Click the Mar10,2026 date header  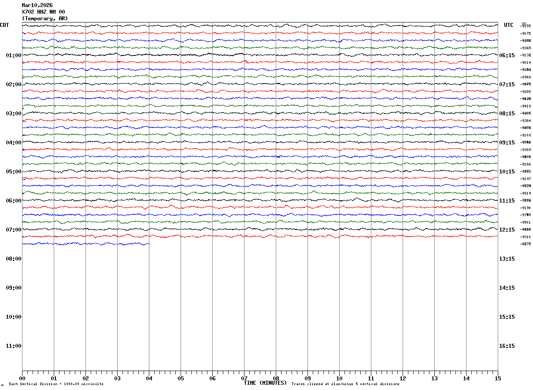(37, 5)
